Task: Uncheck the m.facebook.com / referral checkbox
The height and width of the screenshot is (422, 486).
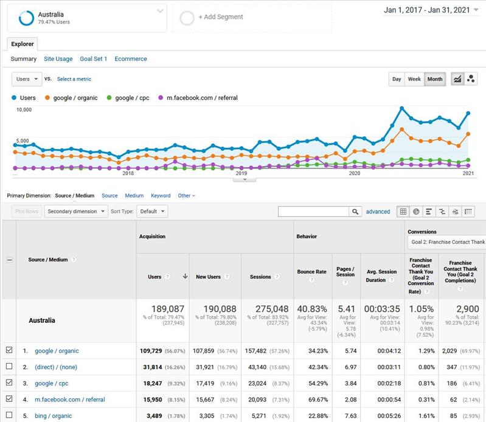Action: 9,398
